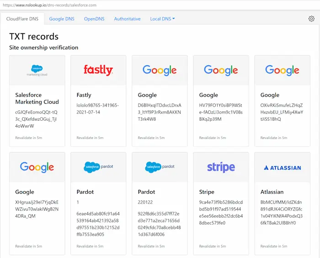Click the Atlassian logo

pos(283,168)
